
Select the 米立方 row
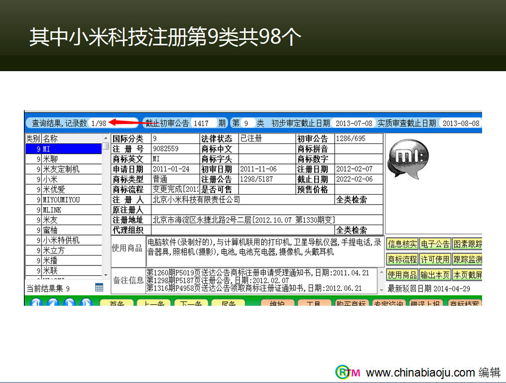[64, 251]
